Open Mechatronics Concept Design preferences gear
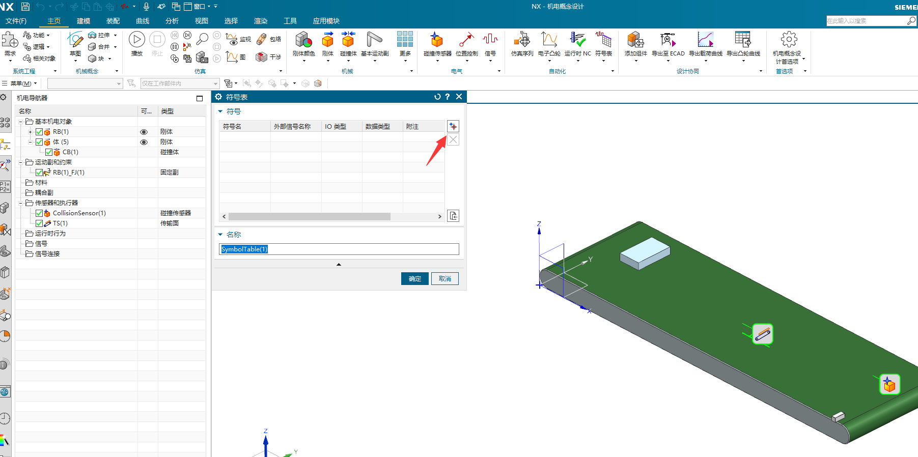Screen dimensions: 918x457 tap(789, 40)
